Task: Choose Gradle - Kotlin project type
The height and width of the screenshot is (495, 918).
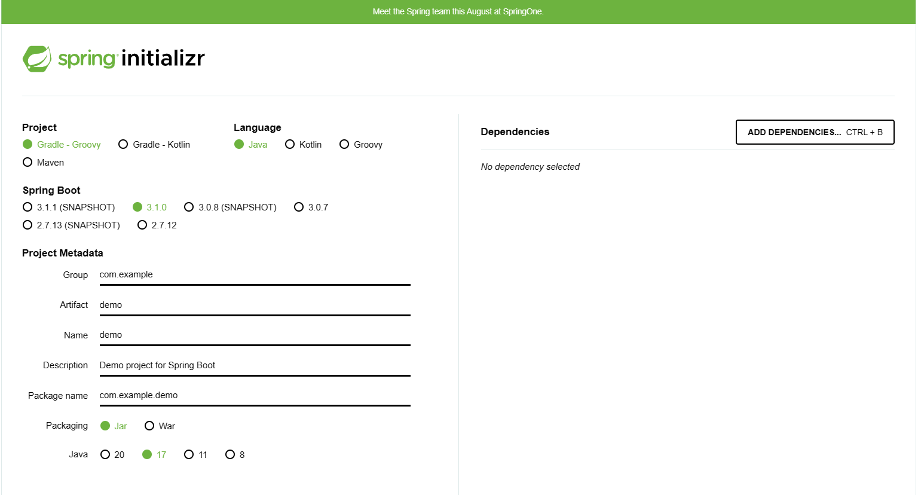Action: (x=123, y=145)
